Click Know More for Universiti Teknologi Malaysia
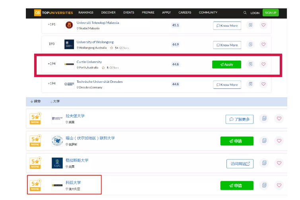 227,25
